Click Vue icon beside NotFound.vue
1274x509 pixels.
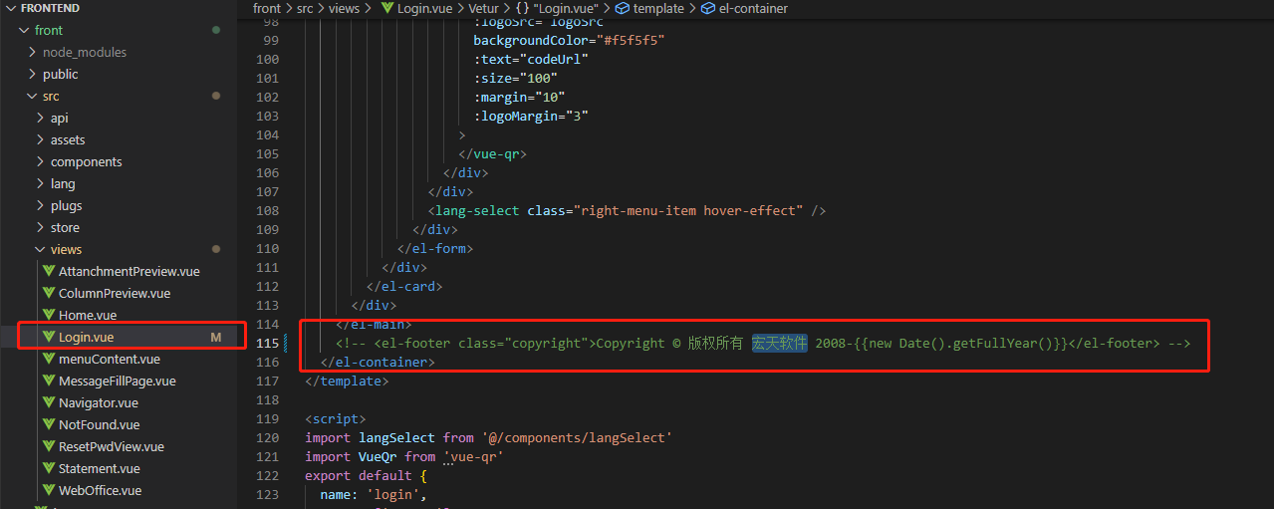(x=48, y=424)
